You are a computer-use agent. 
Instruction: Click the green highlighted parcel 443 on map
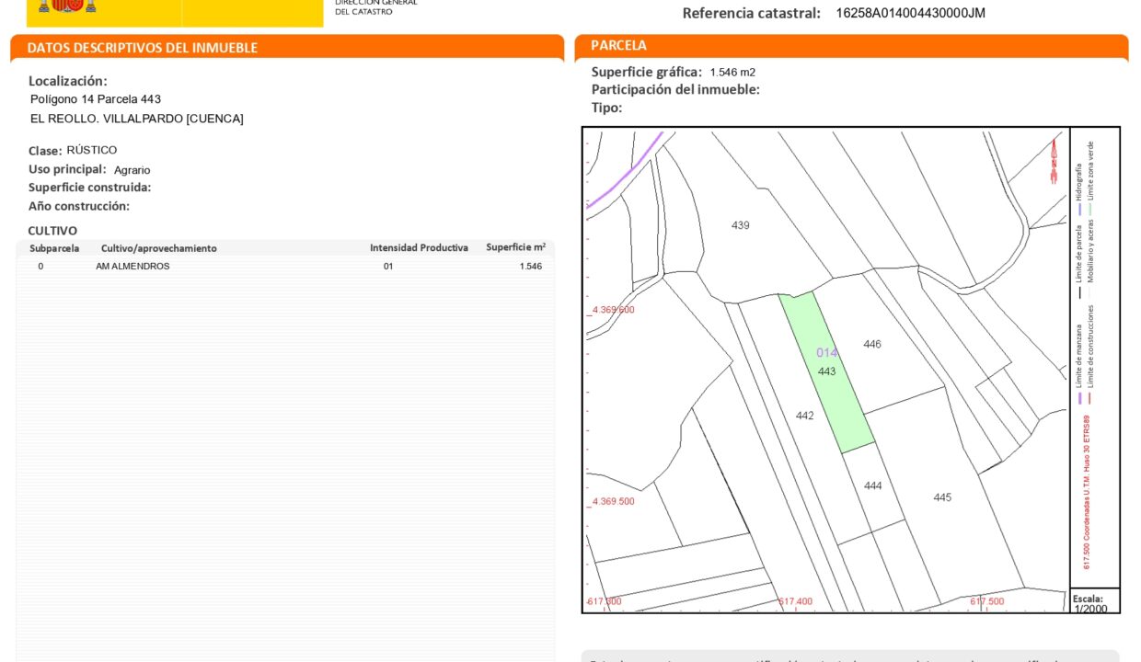826,371
